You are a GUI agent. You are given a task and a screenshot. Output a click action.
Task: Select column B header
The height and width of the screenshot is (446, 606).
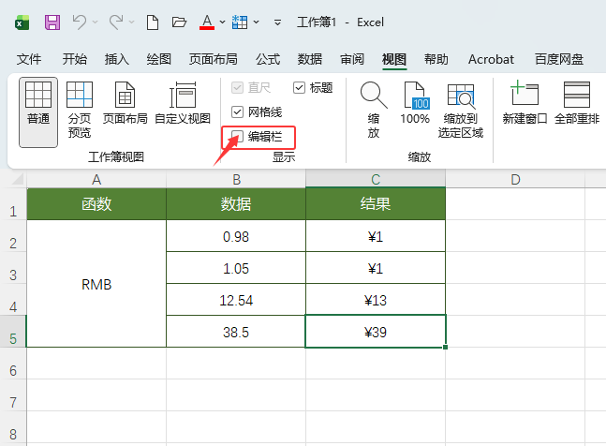236,180
